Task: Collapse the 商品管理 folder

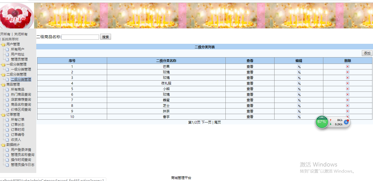Action: [x=3, y=85]
